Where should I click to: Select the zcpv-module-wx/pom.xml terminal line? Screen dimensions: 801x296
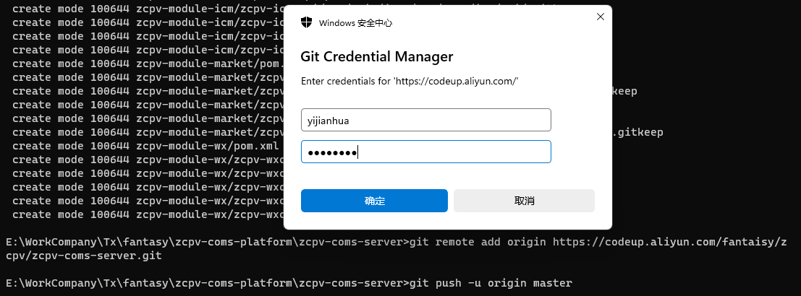point(145,146)
